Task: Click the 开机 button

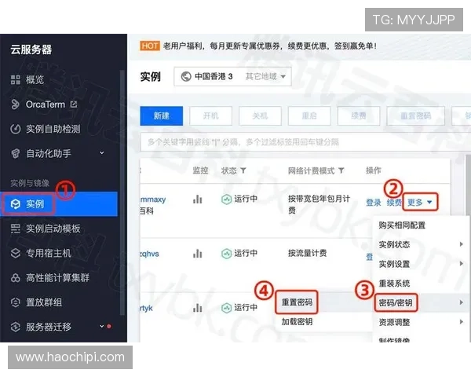Action: coord(210,115)
